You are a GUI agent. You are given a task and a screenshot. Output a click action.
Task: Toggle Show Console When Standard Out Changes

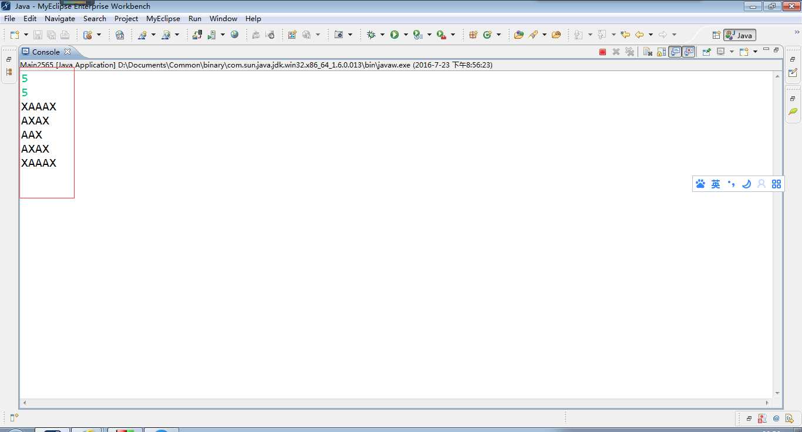(675, 52)
